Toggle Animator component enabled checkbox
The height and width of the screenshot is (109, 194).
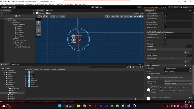click(x=150, y=66)
